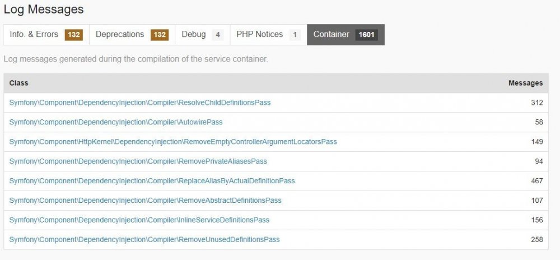Select the RemovePrivateAliasesPass class link

(138, 161)
